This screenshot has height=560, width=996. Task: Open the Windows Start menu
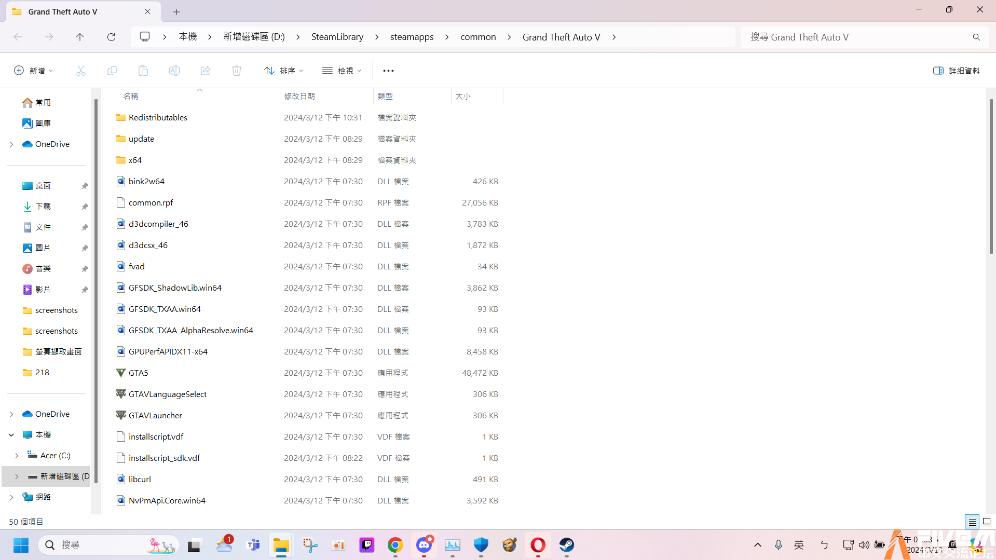coord(21,545)
